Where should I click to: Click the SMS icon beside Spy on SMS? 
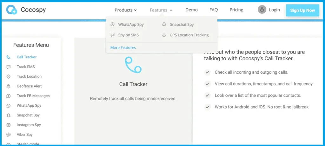pos(112,35)
